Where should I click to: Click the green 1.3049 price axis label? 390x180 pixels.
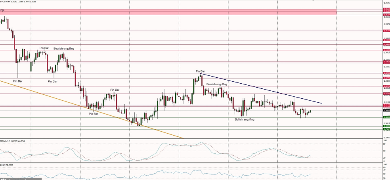[x=386, y=117]
